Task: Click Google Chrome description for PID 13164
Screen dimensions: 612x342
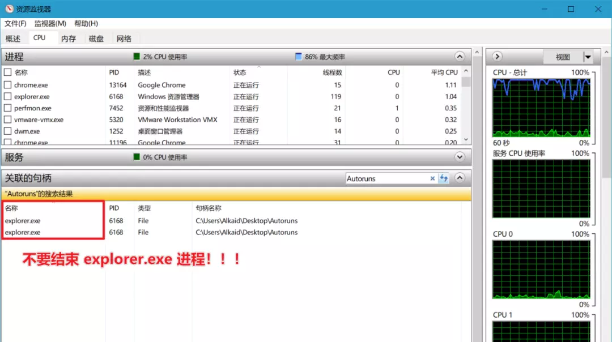Action: [161, 85]
